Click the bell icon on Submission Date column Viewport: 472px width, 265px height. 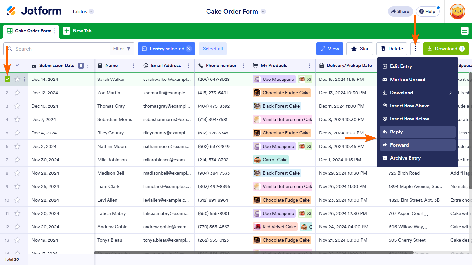click(81, 66)
